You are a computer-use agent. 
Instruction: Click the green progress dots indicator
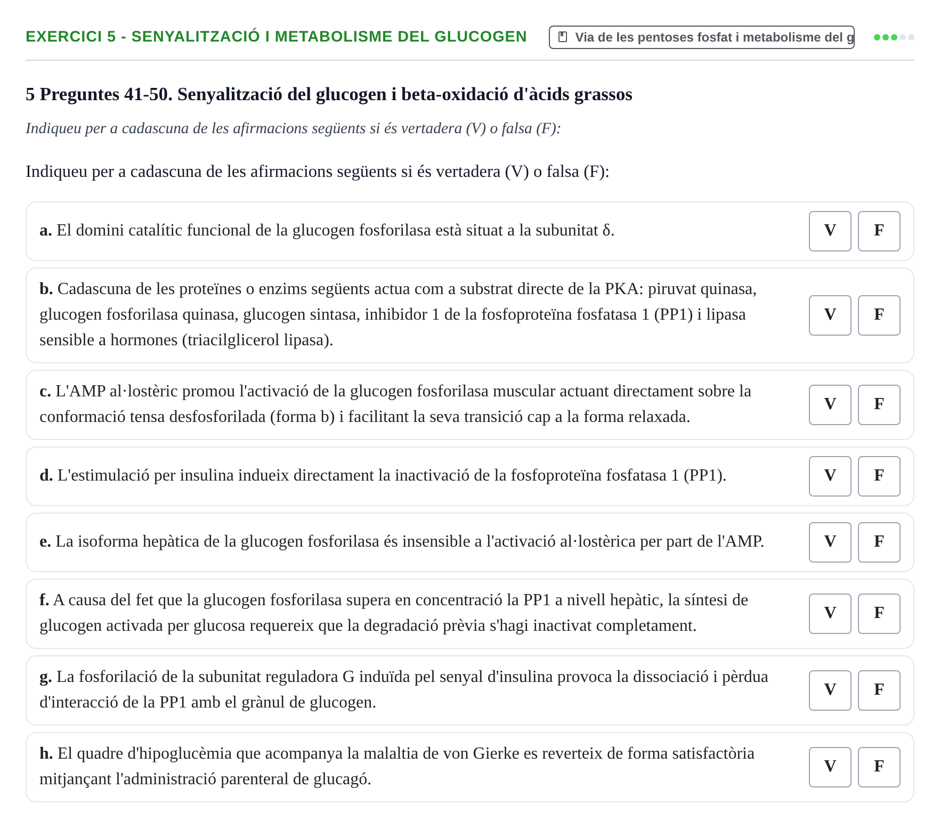pos(894,37)
